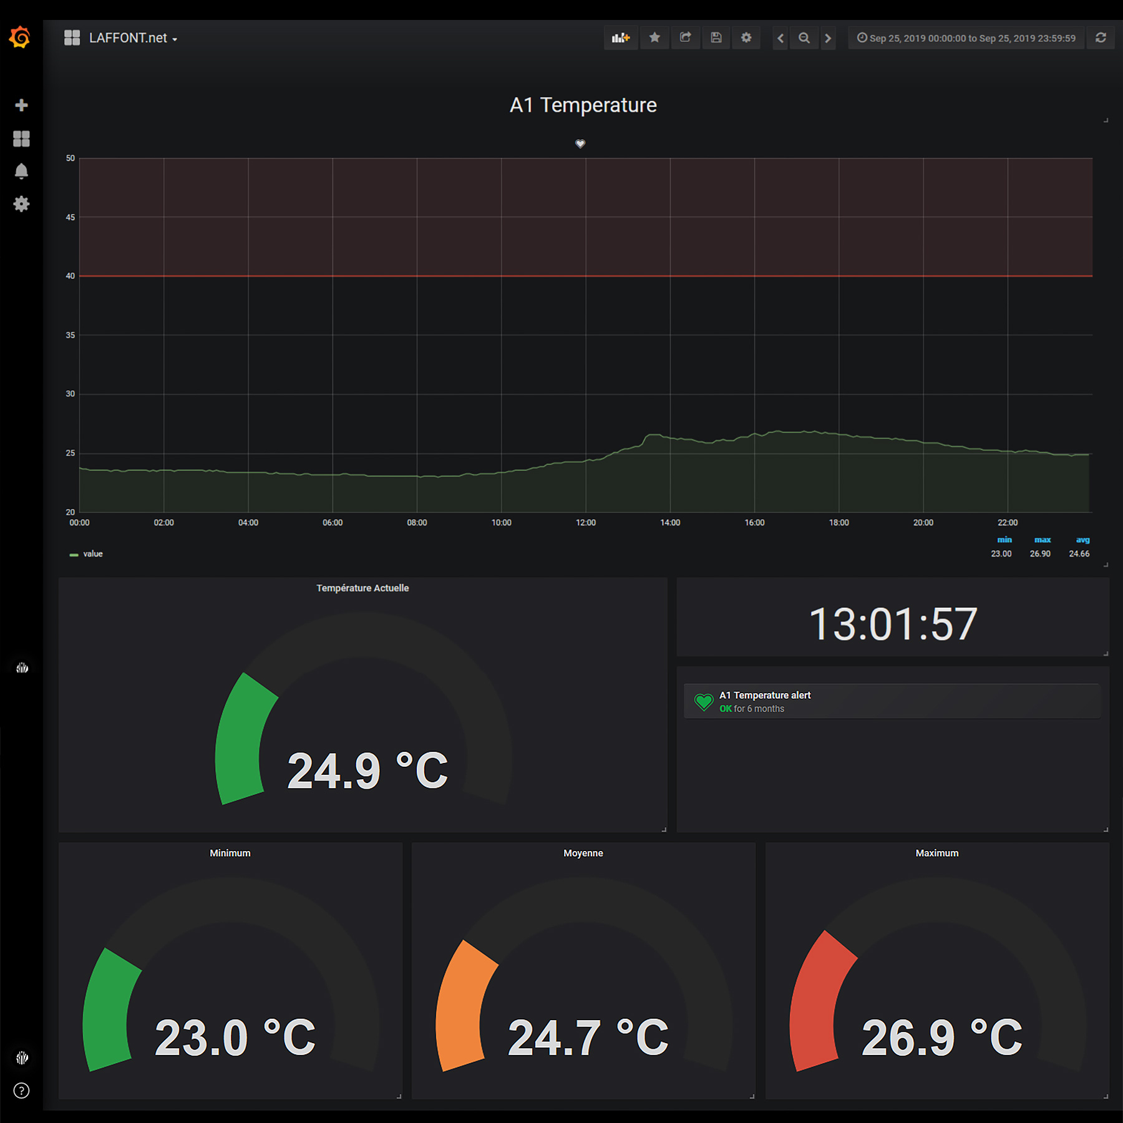Click the 23.0 °C minimum gauge value
Image resolution: width=1123 pixels, height=1123 pixels.
pyautogui.click(x=235, y=1038)
